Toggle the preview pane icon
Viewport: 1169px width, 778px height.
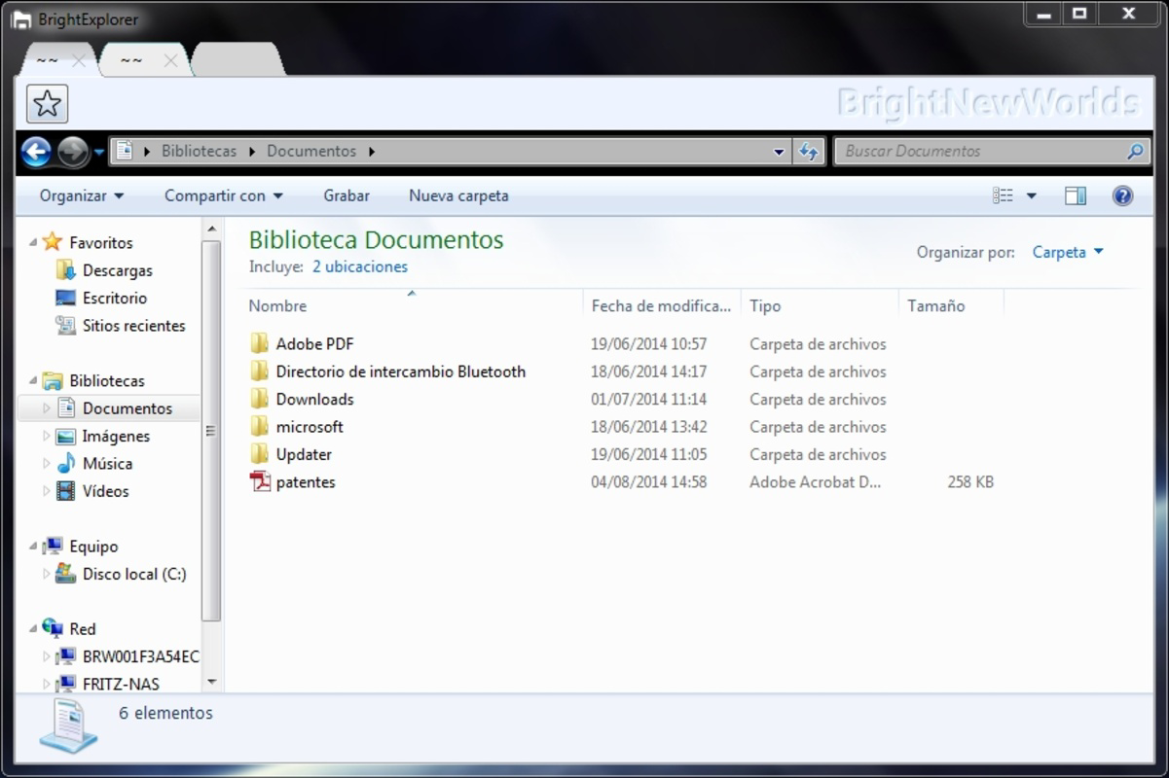tap(1076, 195)
